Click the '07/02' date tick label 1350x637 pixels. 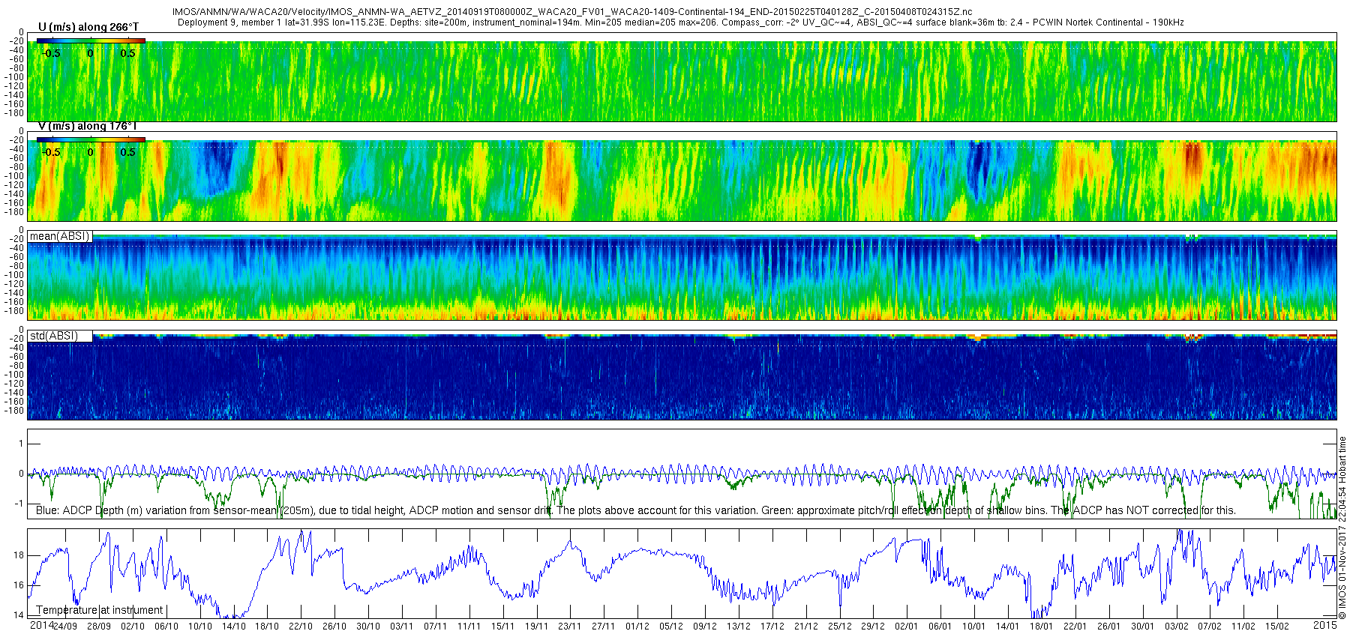pyautogui.click(x=1210, y=627)
